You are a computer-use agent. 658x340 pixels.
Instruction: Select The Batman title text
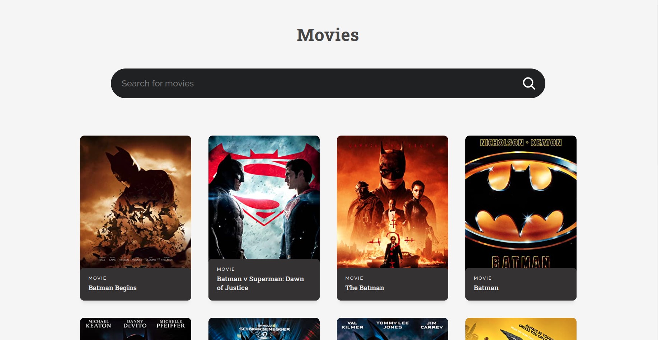[x=365, y=288]
